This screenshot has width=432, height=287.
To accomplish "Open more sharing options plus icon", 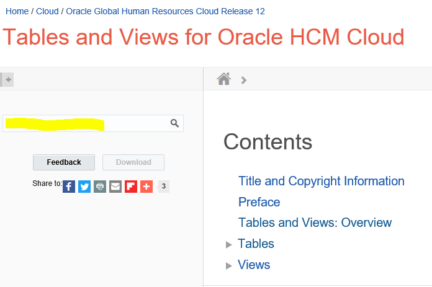I will [146, 187].
